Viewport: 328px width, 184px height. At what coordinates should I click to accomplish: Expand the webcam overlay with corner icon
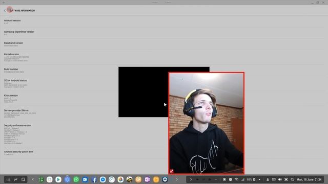172,171
